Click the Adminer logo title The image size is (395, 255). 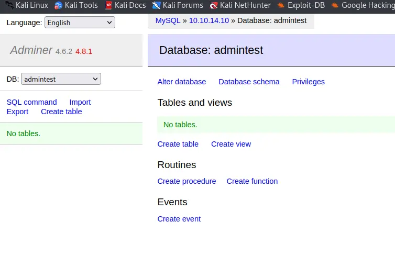point(31,50)
